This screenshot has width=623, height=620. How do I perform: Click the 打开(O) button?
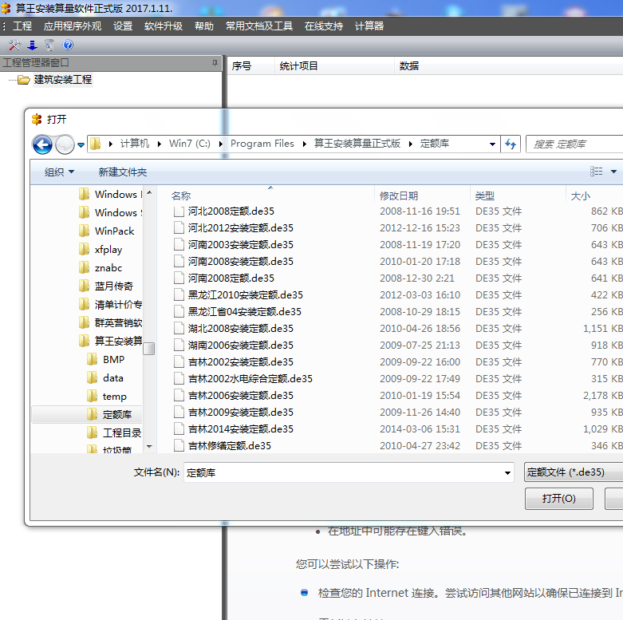click(558, 499)
